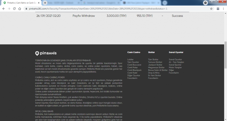Go to At - Tazı Yarışları

tap(176, 62)
